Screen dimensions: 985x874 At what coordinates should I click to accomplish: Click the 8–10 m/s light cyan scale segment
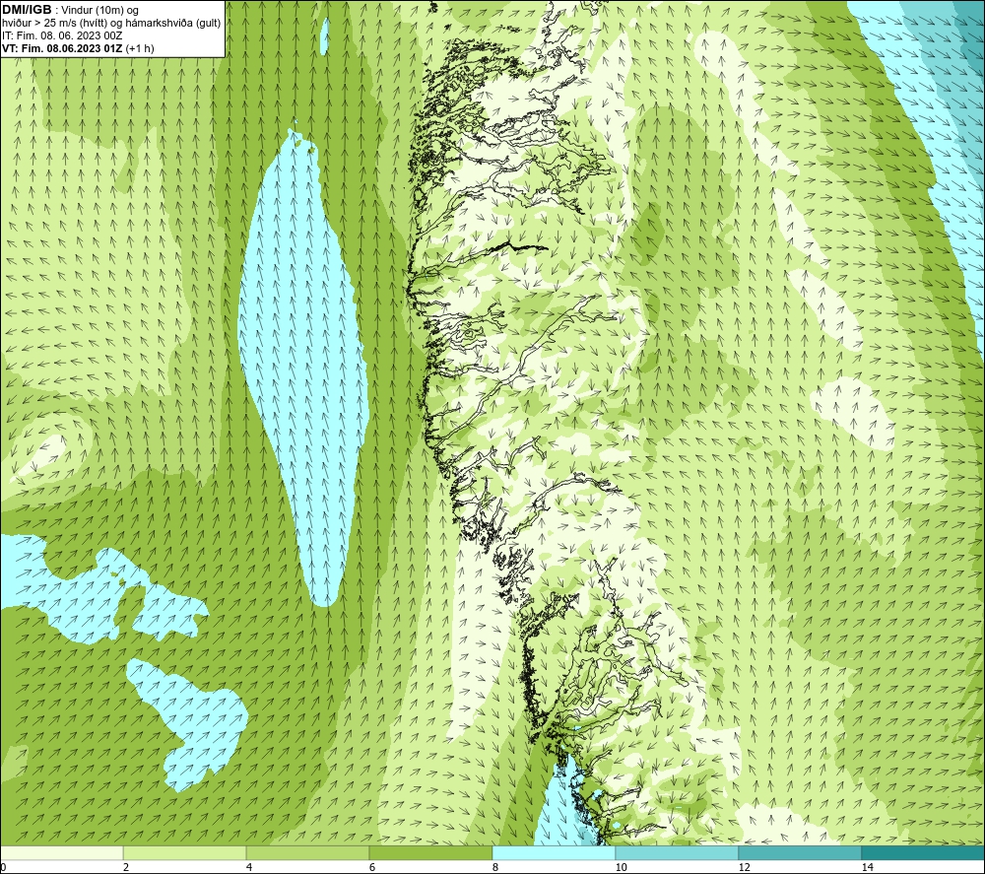tap(554, 852)
